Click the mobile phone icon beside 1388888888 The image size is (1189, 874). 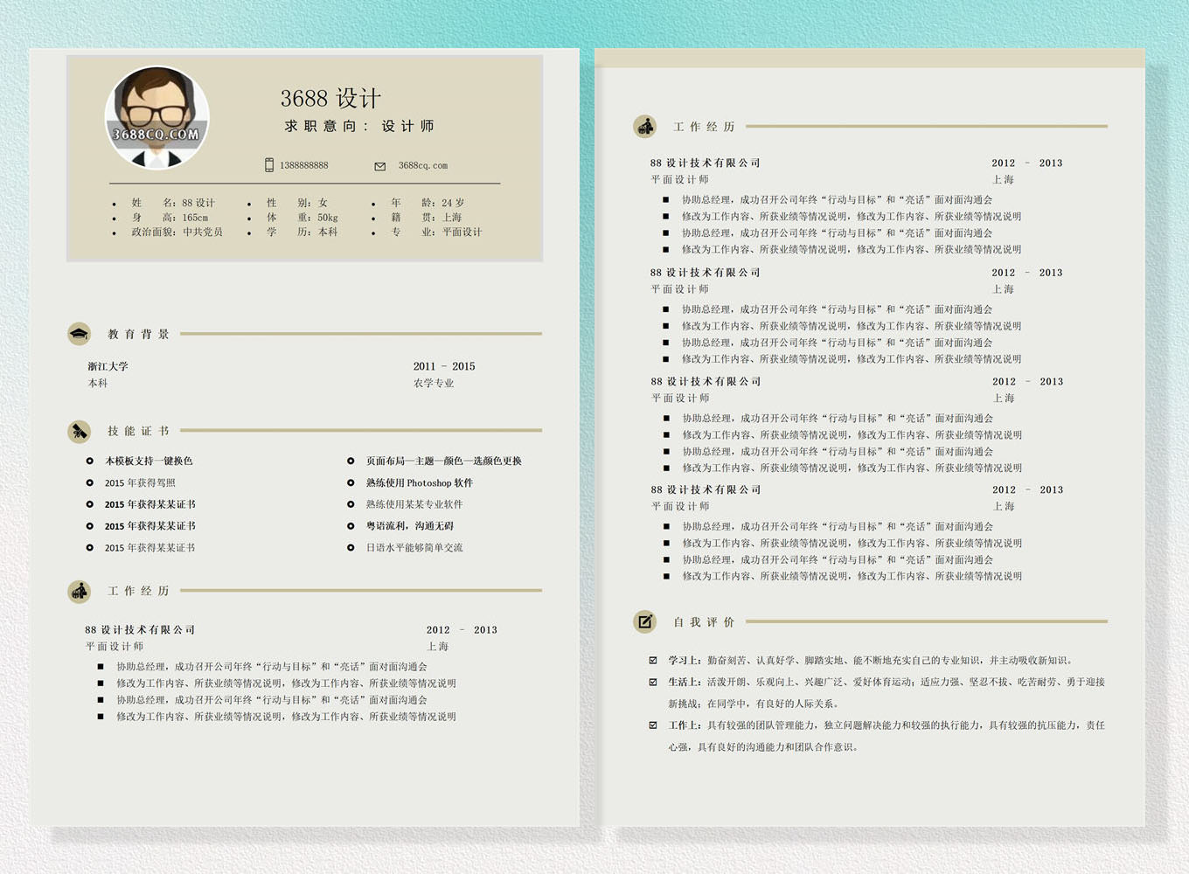click(269, 165)
